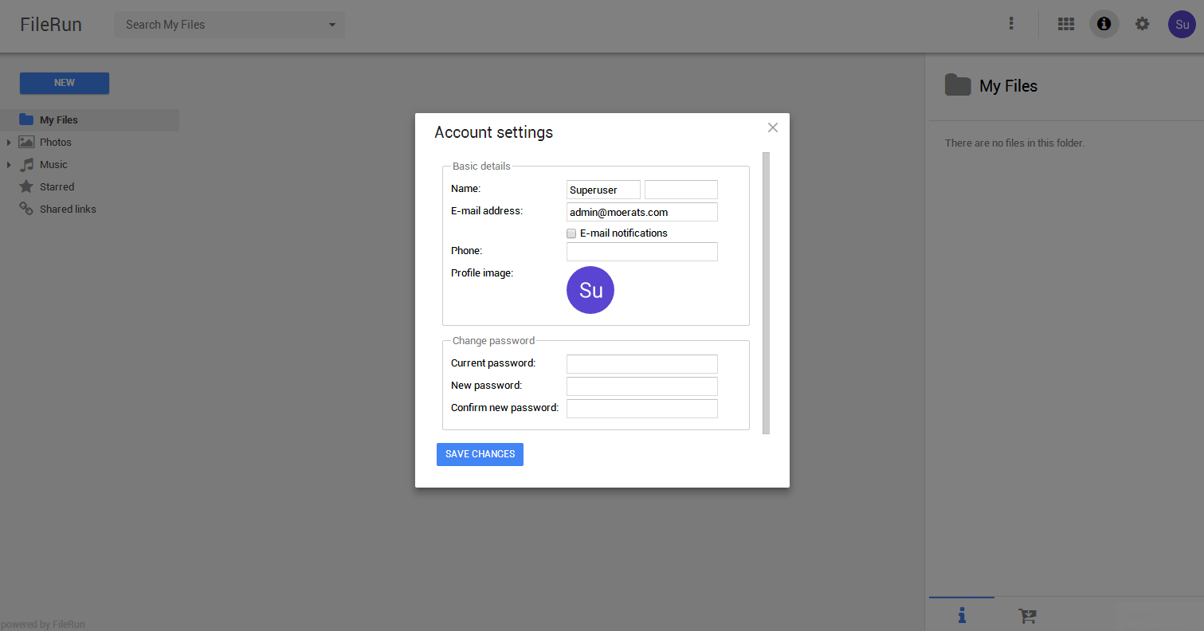Screen dimensions: 1204x631
Task: Click the dialog's vertical scrollbar
Action: [x=766, y=292]
